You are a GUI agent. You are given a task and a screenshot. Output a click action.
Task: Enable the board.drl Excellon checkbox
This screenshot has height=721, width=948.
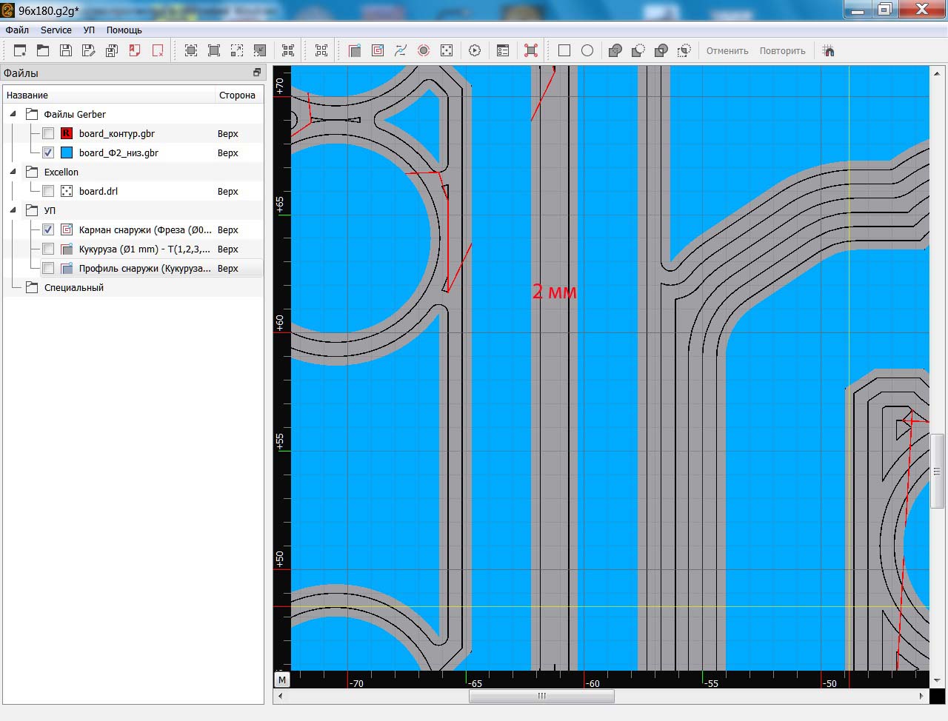coord(48,192)
